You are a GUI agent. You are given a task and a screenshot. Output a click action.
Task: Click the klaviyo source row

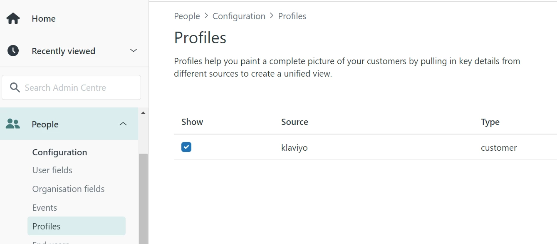(x=295, y=148)
